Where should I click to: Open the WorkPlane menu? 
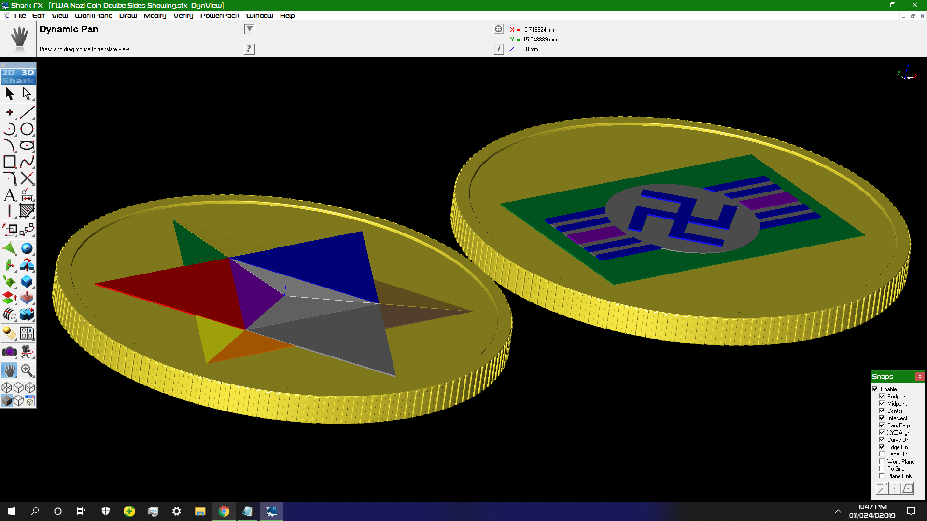click(x=93, y=15)
